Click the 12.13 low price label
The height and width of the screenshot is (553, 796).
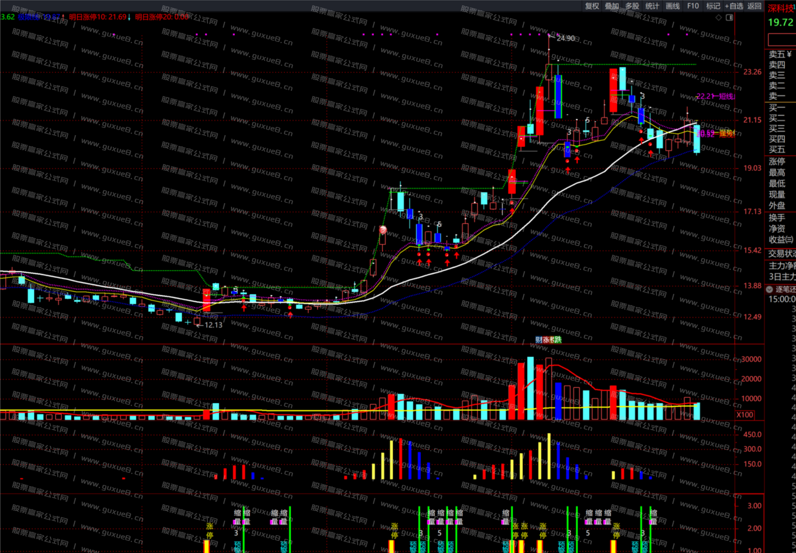click(x=213, y=325)
